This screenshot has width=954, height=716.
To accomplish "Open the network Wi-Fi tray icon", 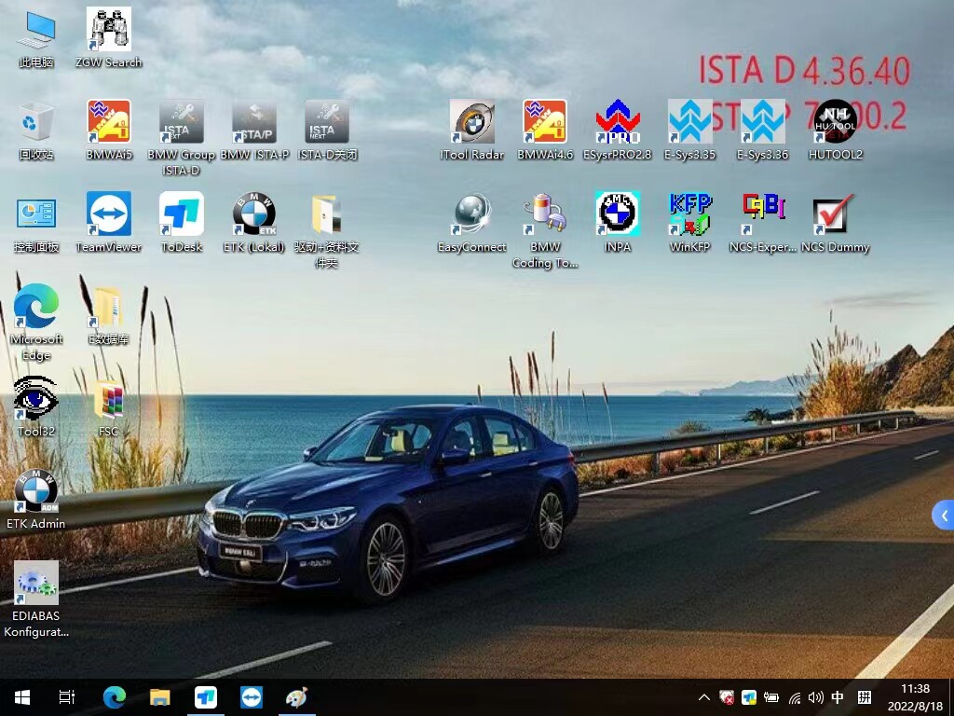I will tap(795, 697).
